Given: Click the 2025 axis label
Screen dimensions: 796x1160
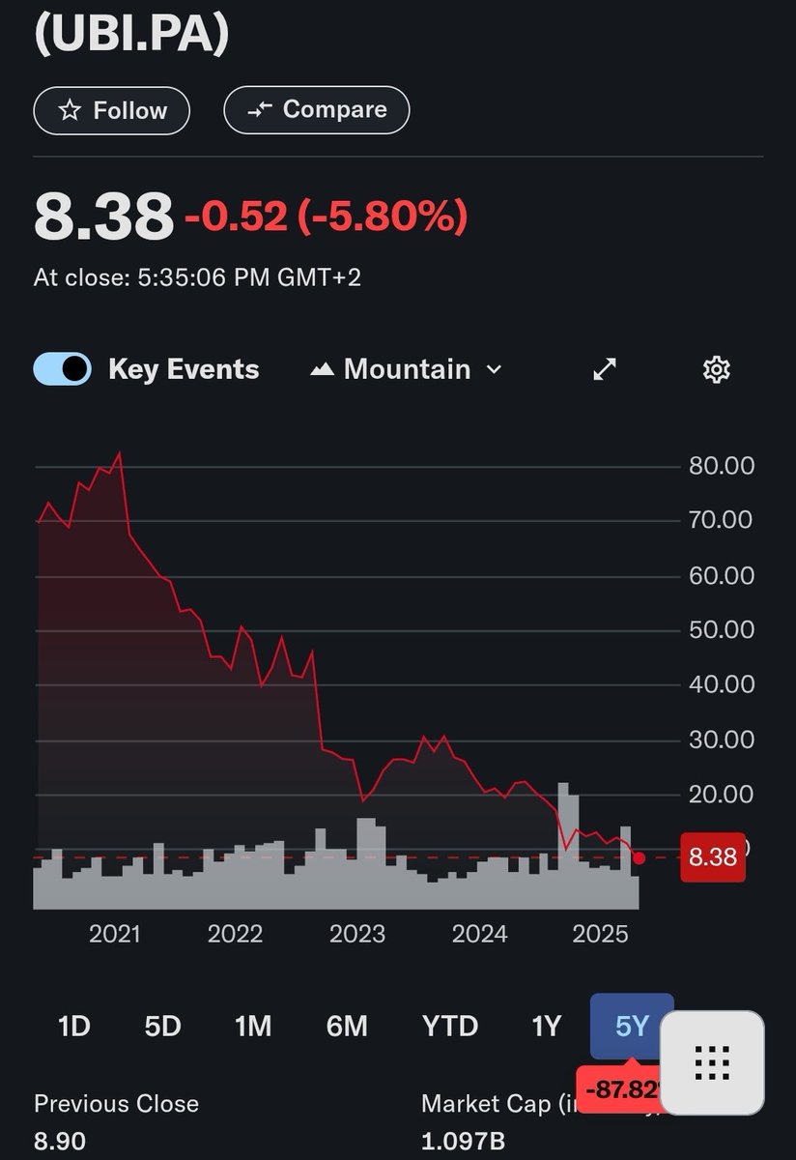Looking at the screenshot, I should pyautogui.click(x=600, y=934).
